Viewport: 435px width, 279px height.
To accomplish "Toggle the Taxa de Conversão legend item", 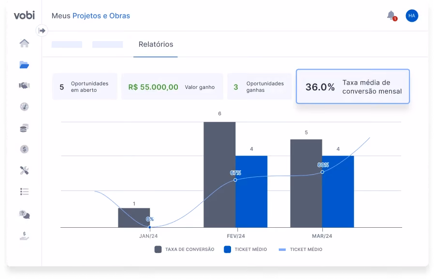I will (185, 250).
